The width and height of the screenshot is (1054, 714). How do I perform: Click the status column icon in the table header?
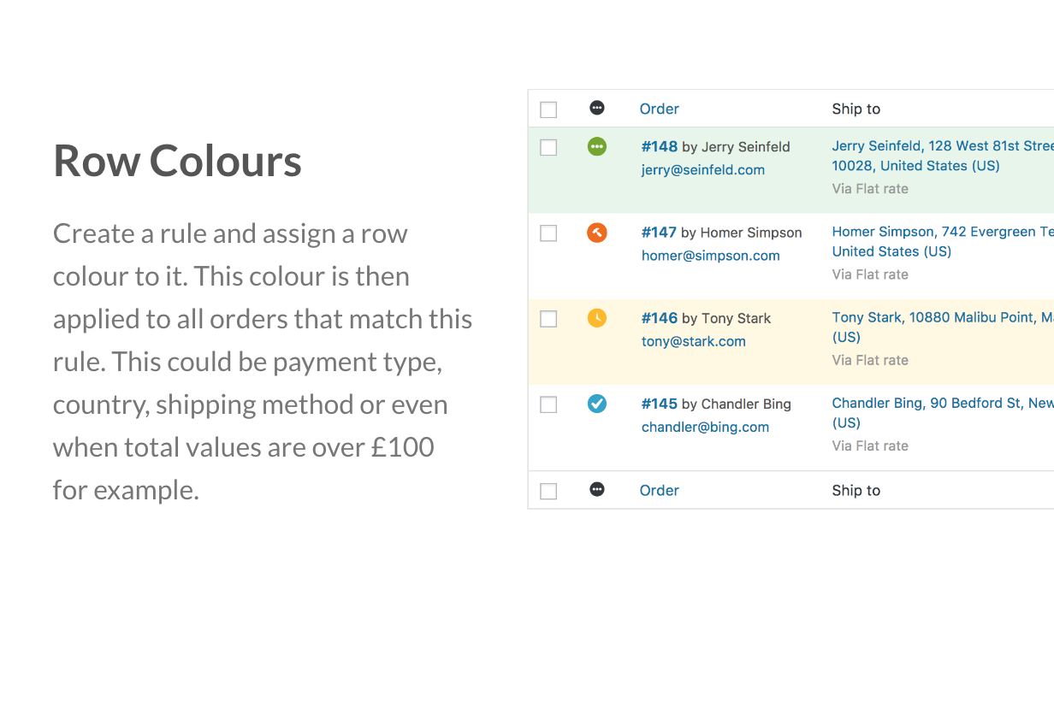597,108
